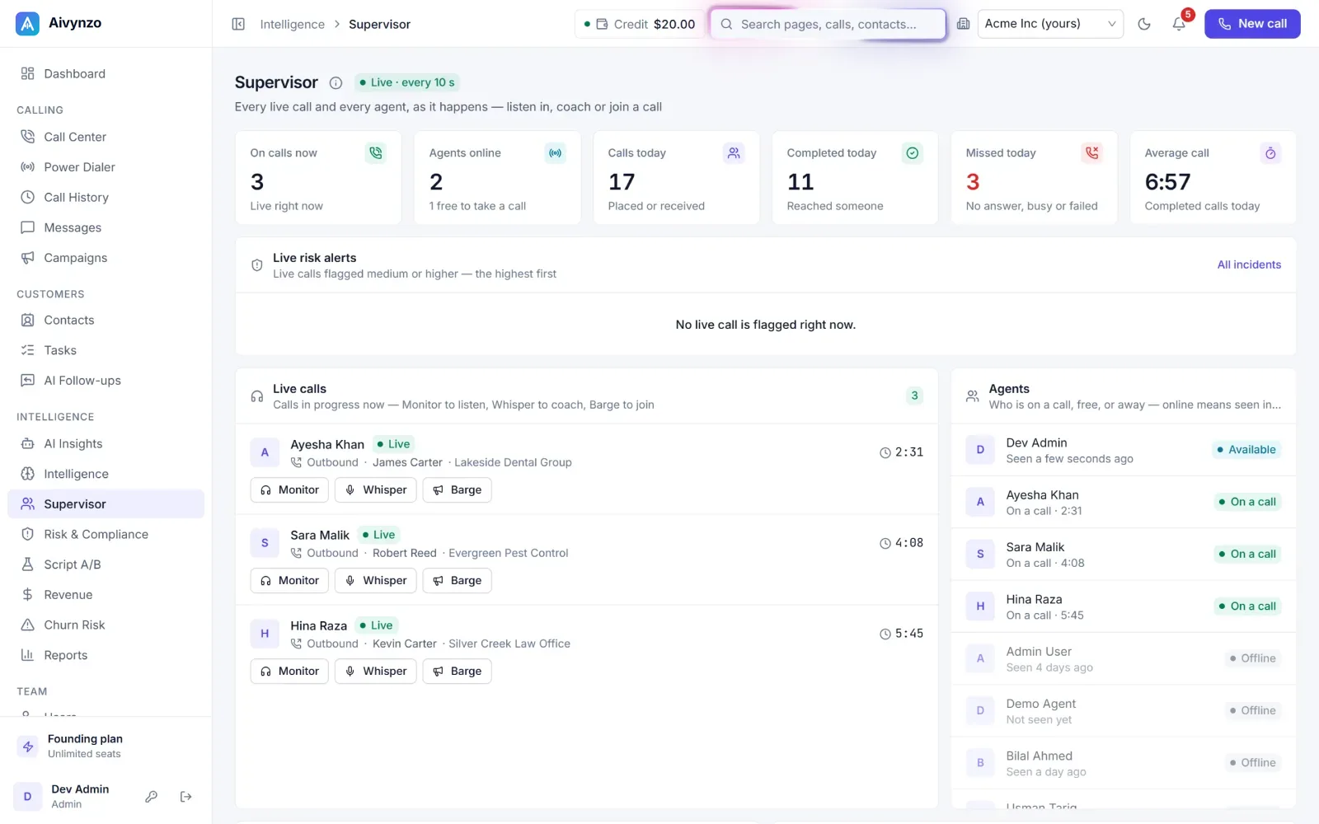The width and height of the screenshot is (1319, 824).
Task: Open the Credit $20.00 balance
Action: [x=640, y=24]
